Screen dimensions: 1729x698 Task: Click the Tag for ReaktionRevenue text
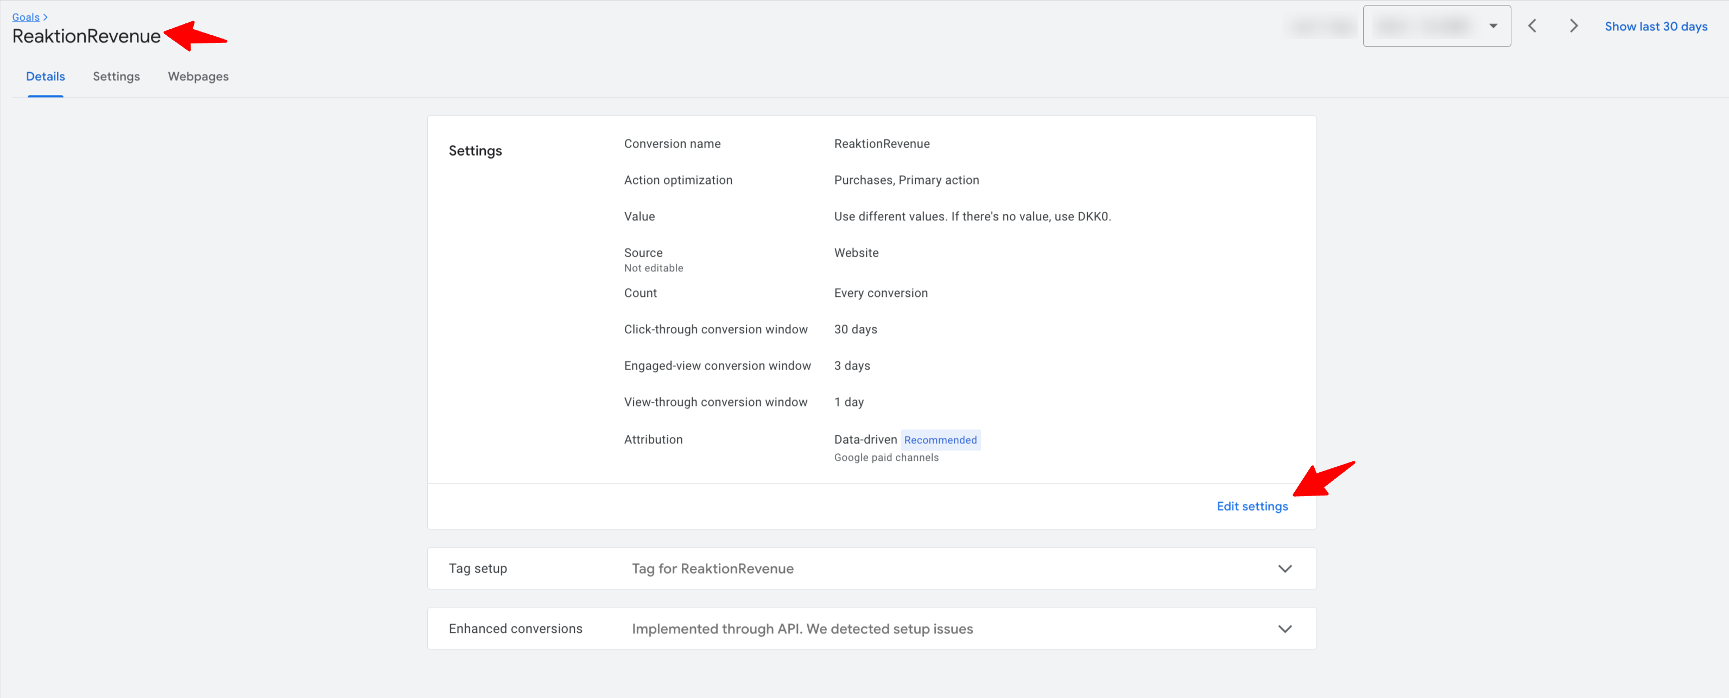coord(712,568)
